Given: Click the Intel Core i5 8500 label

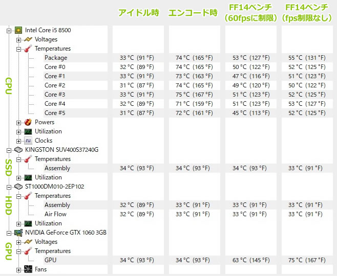Looking at the screenshot, I should point(48,30).
